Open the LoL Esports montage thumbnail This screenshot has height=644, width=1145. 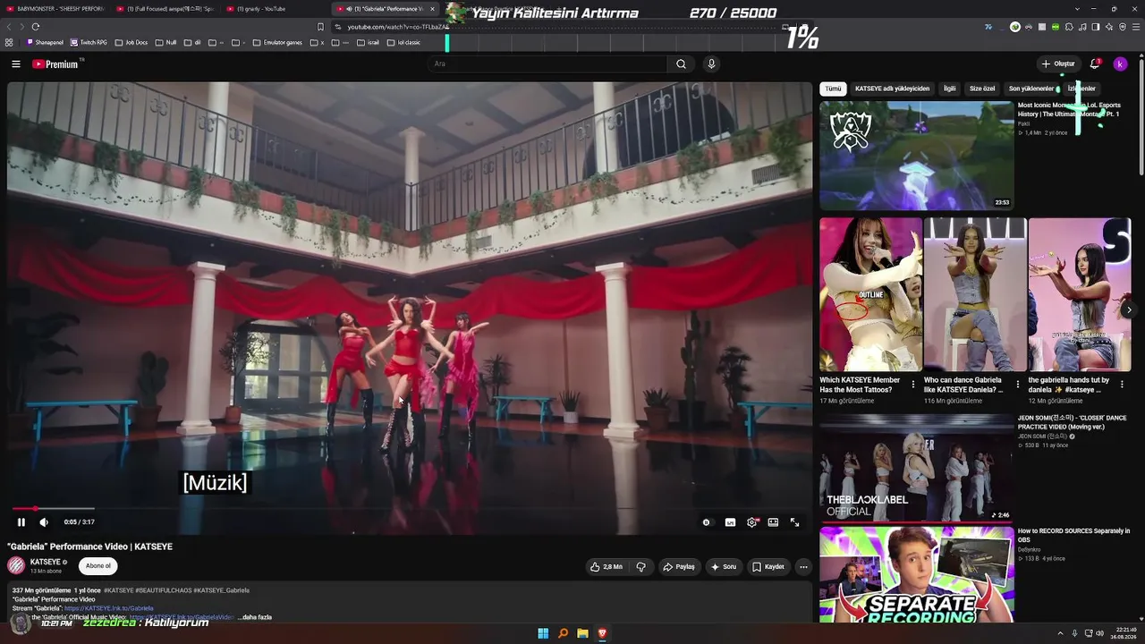click(x=917, y=156)
